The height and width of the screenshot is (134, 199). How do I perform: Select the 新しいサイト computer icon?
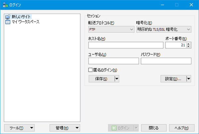[x=8, y=17]
